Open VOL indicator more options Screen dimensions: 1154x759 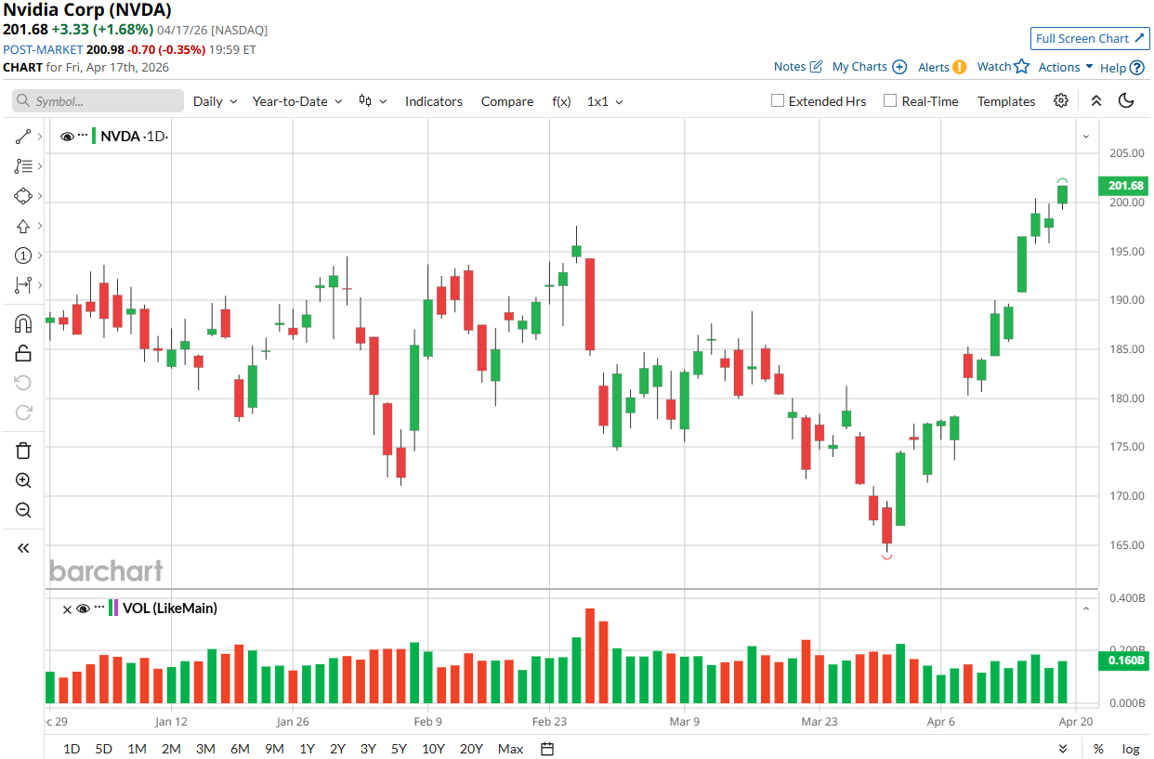pos(99,609)
